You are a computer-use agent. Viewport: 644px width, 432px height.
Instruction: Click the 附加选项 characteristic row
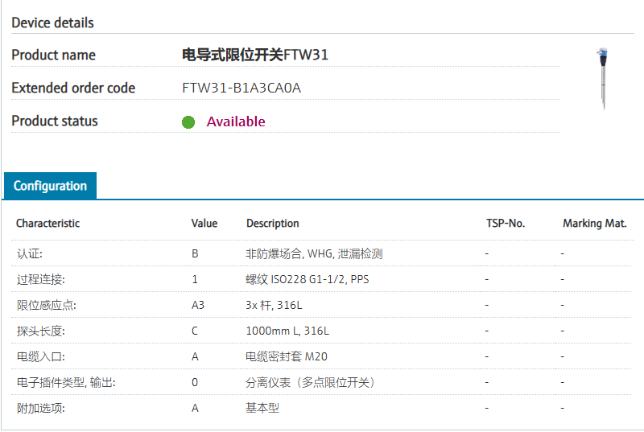click(40, 408)
